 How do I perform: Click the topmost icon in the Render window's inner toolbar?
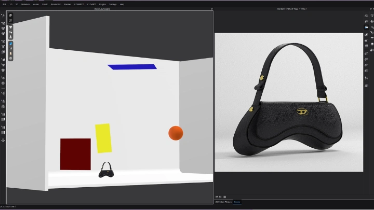pyautogui.click(x=367, y=16)
